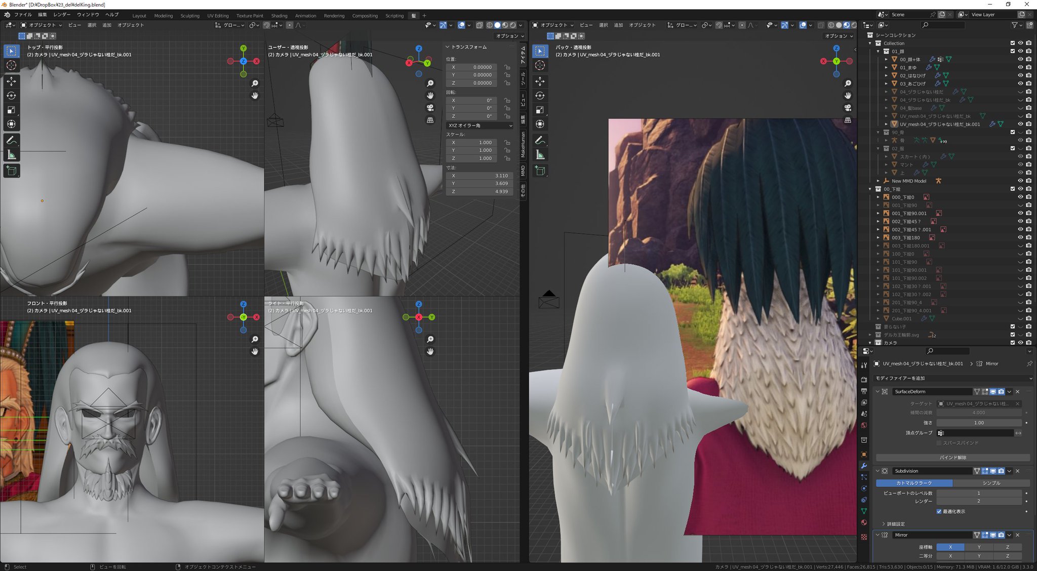Select the Rotate tool in the toolbar

11,95
